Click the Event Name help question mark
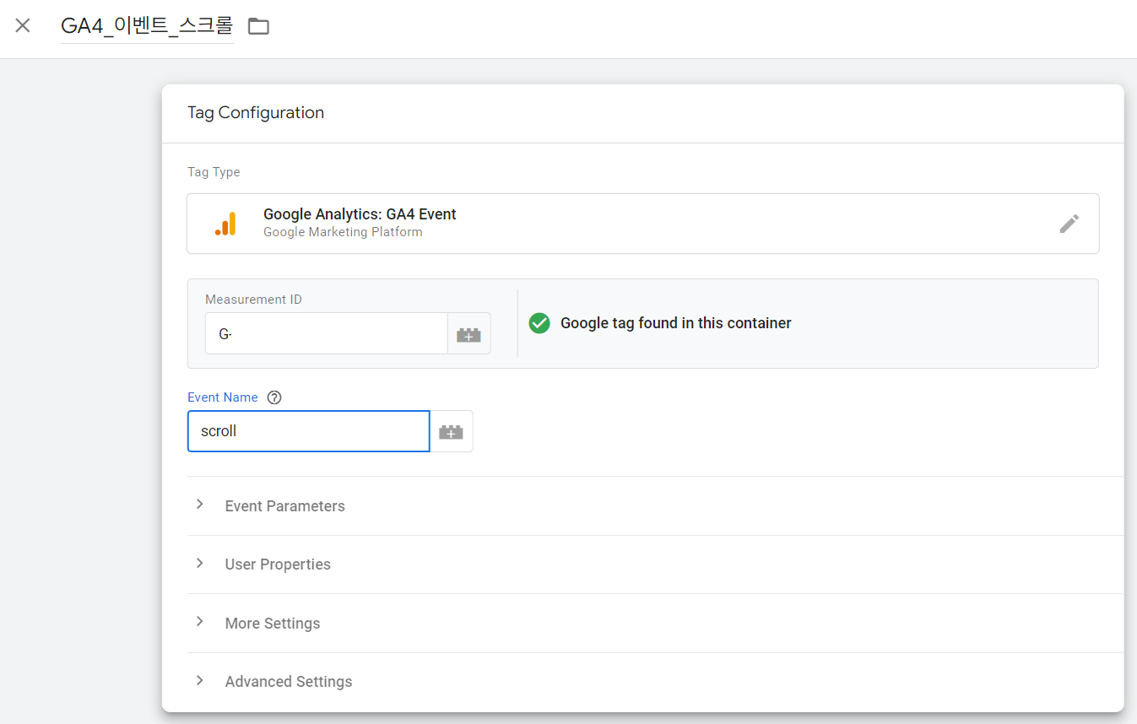The width and height of the screenshot is (1137, 724). [x=273, y=397]
